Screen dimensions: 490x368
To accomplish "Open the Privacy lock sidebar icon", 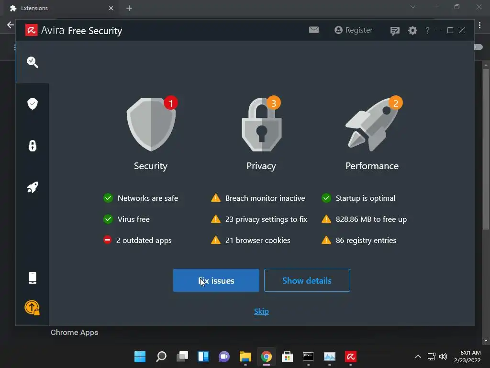I will pyautogui.click(x=33, y=146).
